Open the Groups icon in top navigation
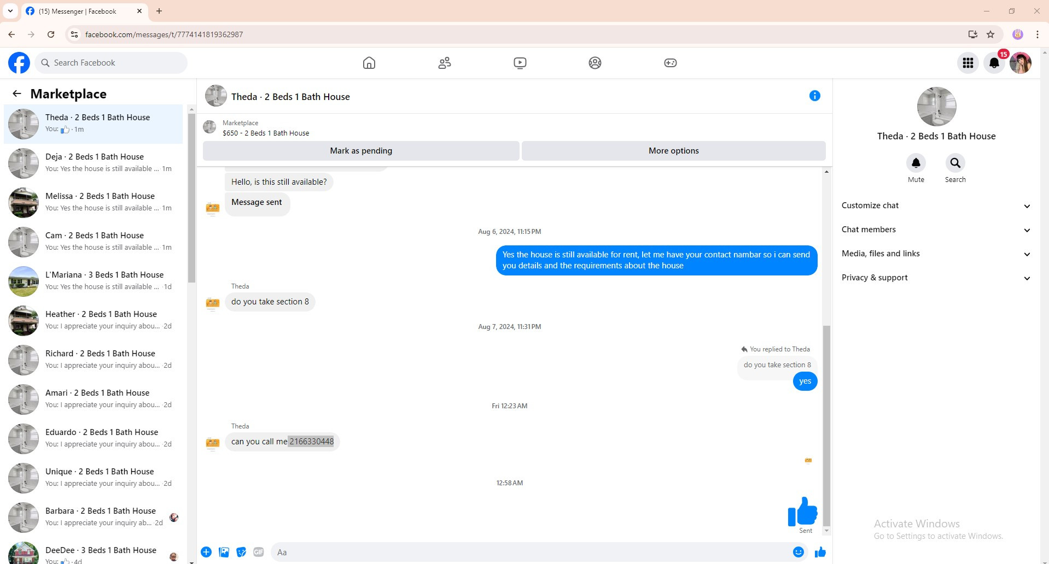The width and height of the screenshot is (1049, 564). click(x=595, y=63)
